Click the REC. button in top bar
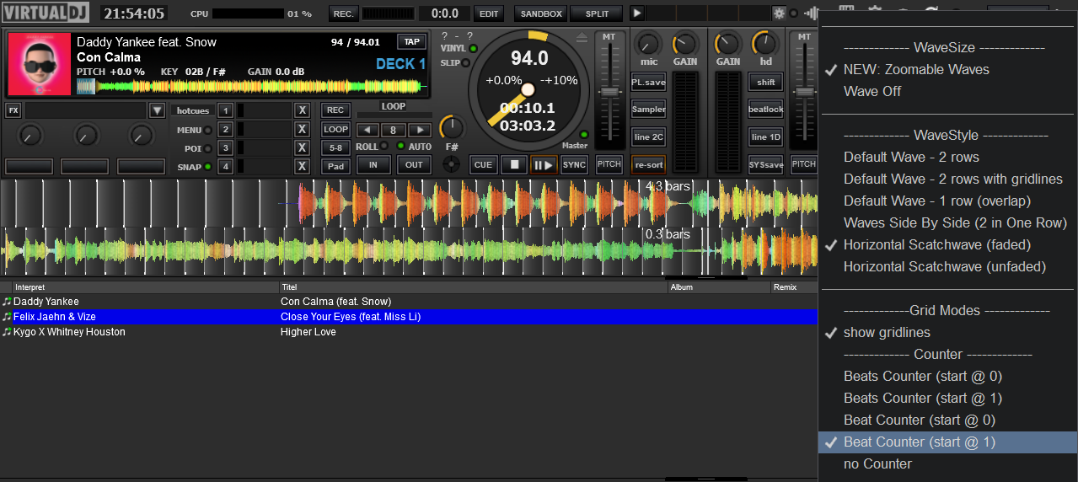Image resolution: width=1078 pixels, height=482 pixels. (343, 13)
